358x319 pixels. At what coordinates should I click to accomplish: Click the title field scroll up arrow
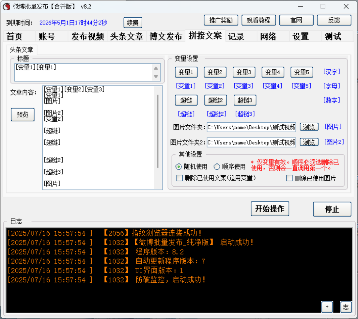click(x=156, y=68)
